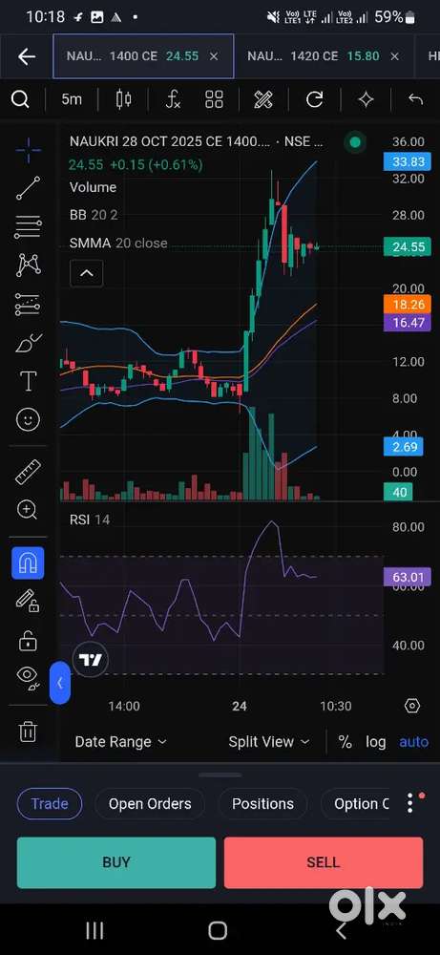Screen dimensions: 440x955
Task: Select the Positions tab
Action: coord(262,803)
